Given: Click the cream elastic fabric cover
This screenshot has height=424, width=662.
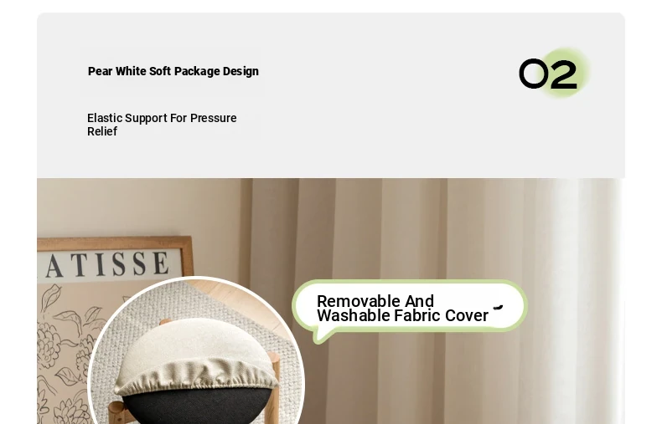Looking at the screenshot, I should [x=196, y=358].
